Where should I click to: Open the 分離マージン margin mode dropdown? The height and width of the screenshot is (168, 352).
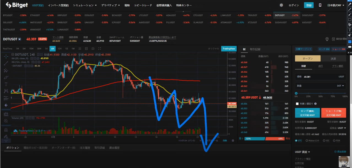coord(303,49)
